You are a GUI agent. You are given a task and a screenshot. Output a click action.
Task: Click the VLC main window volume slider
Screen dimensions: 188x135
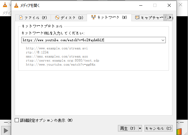(179, 132)
